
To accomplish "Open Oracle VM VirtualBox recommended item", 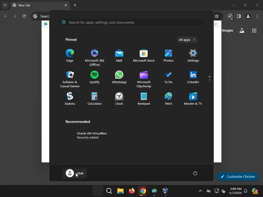I will 92,135.
